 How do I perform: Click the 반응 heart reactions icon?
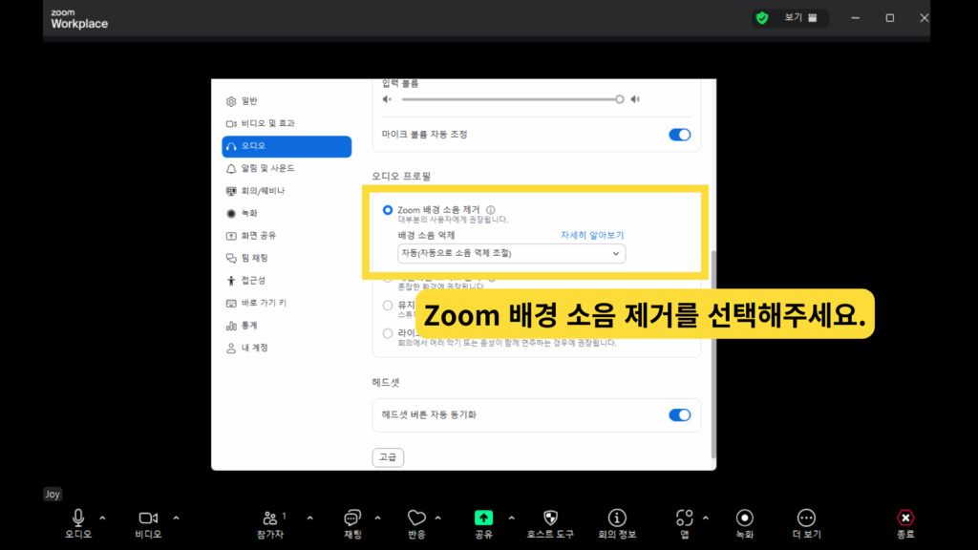point(416,518)
